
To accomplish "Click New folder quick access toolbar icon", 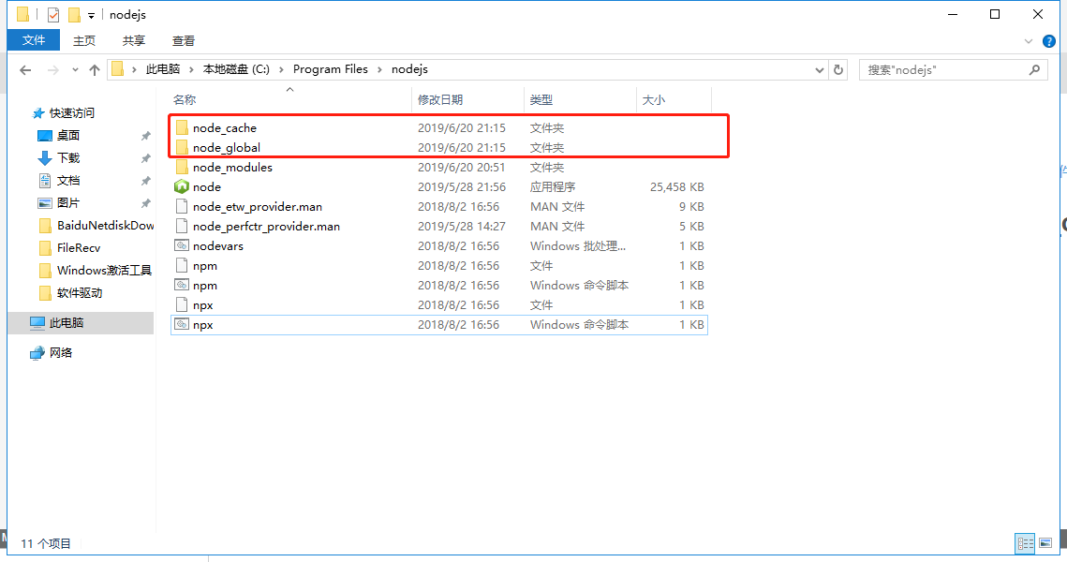I will [73, 14].
